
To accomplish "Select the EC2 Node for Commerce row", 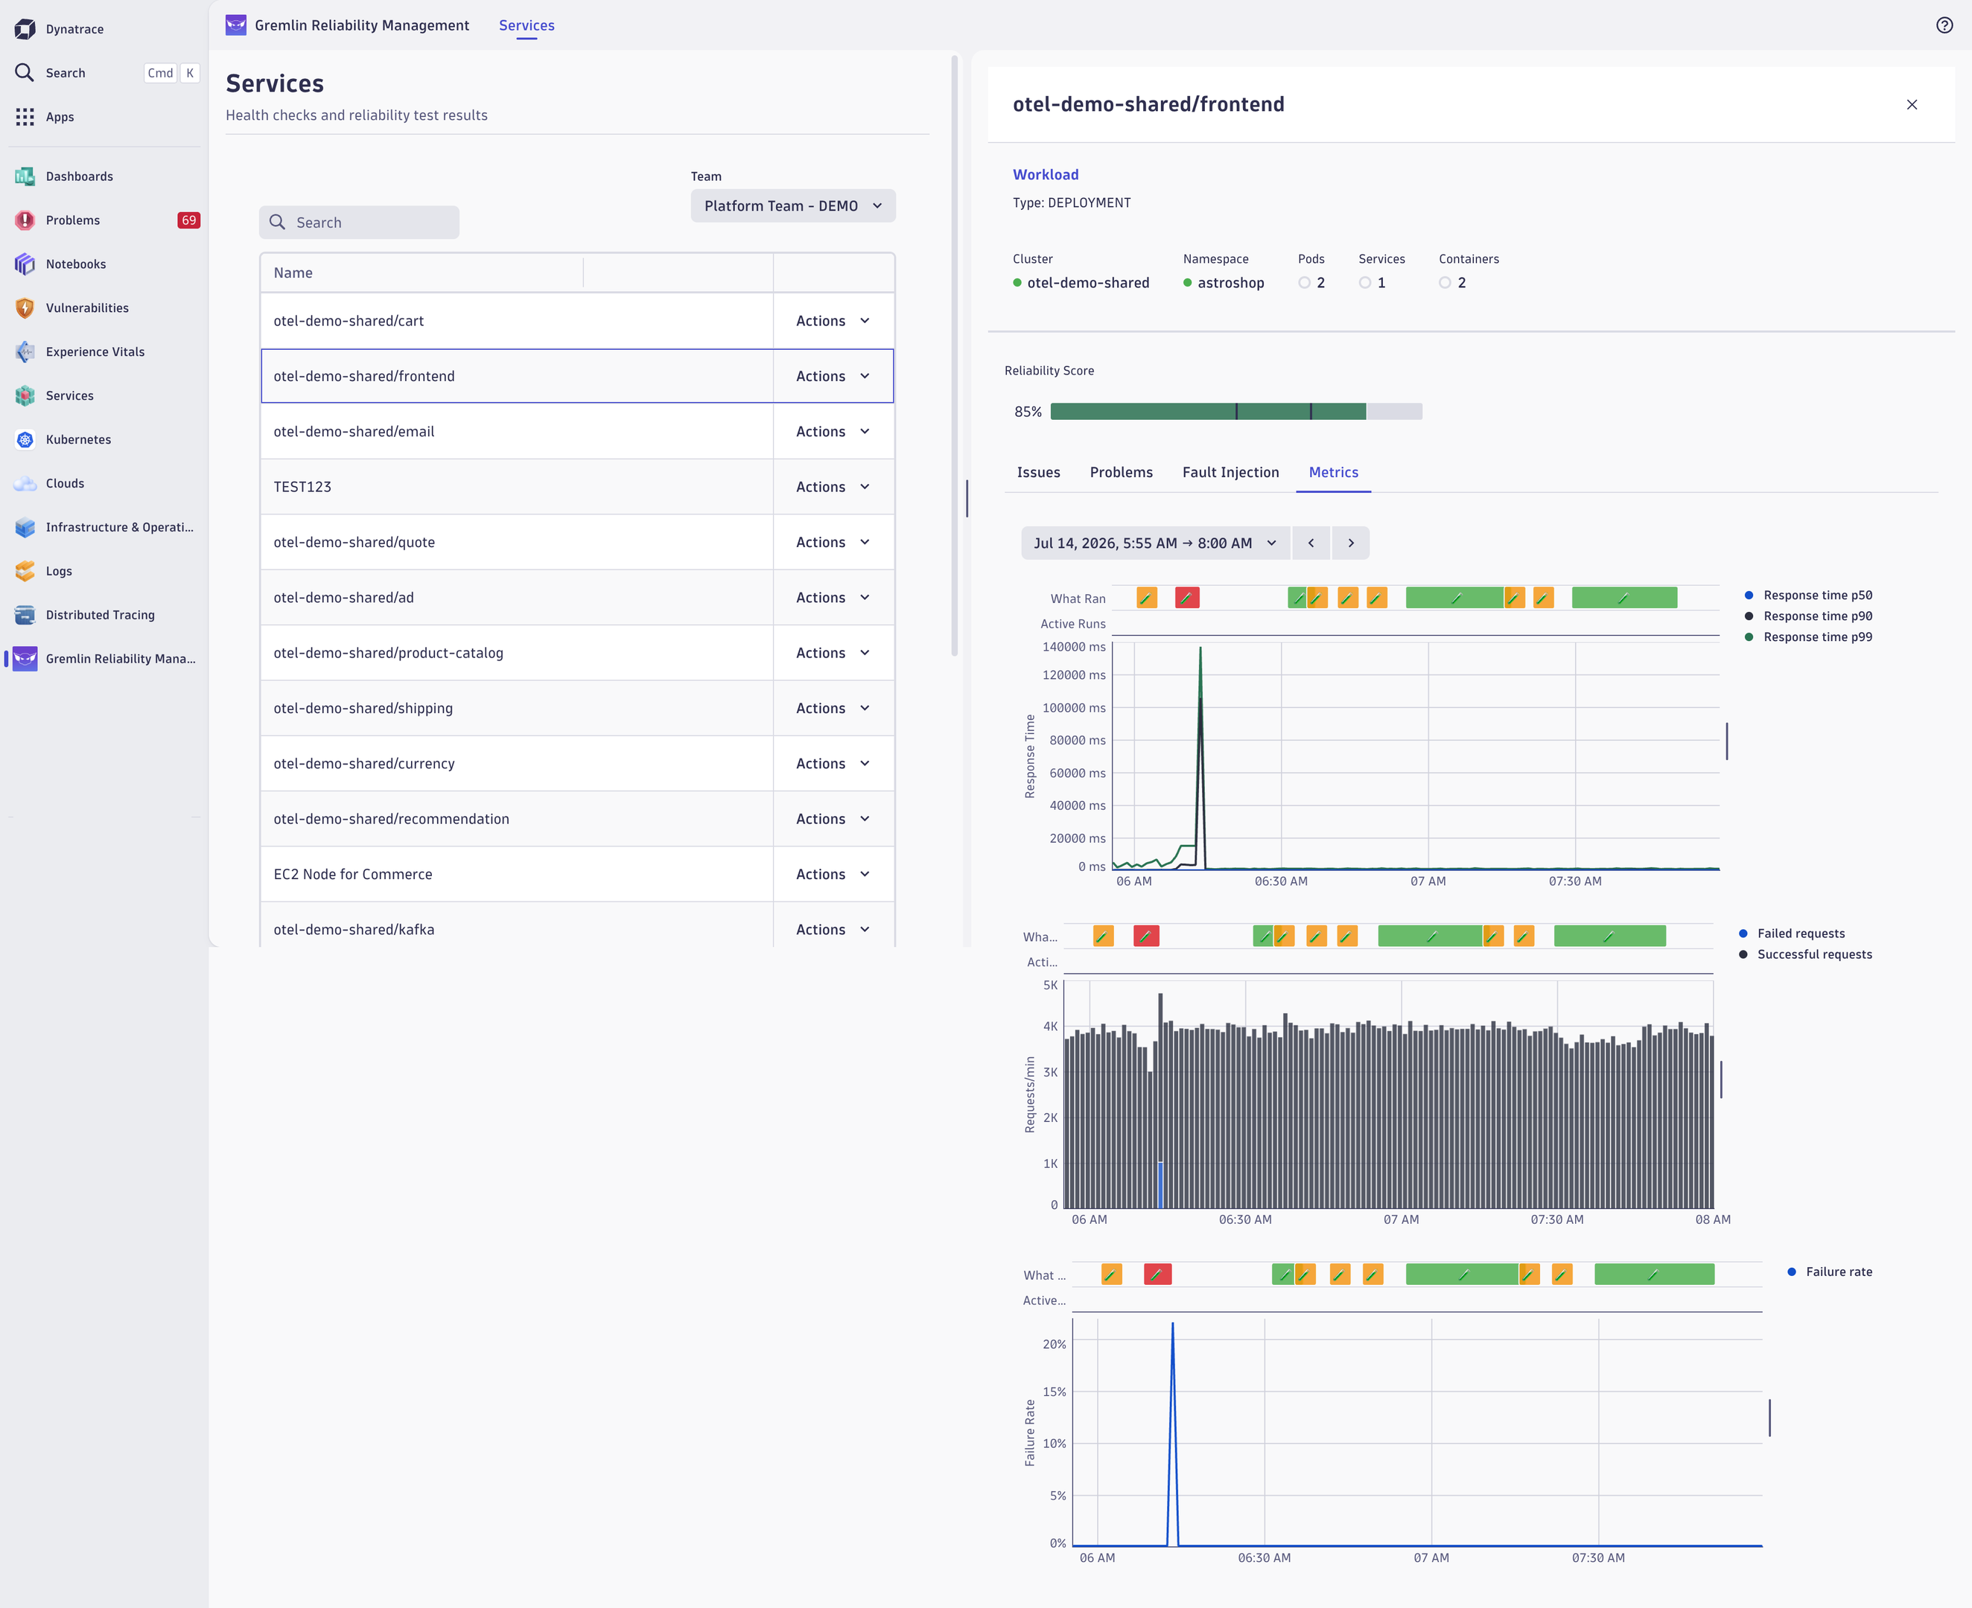I will [x=577, y=875].
